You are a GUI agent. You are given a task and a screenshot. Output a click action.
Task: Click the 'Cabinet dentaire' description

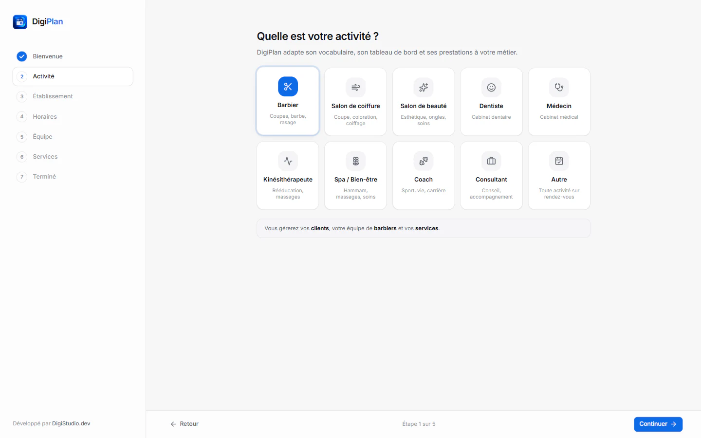[x=491, y=117]
